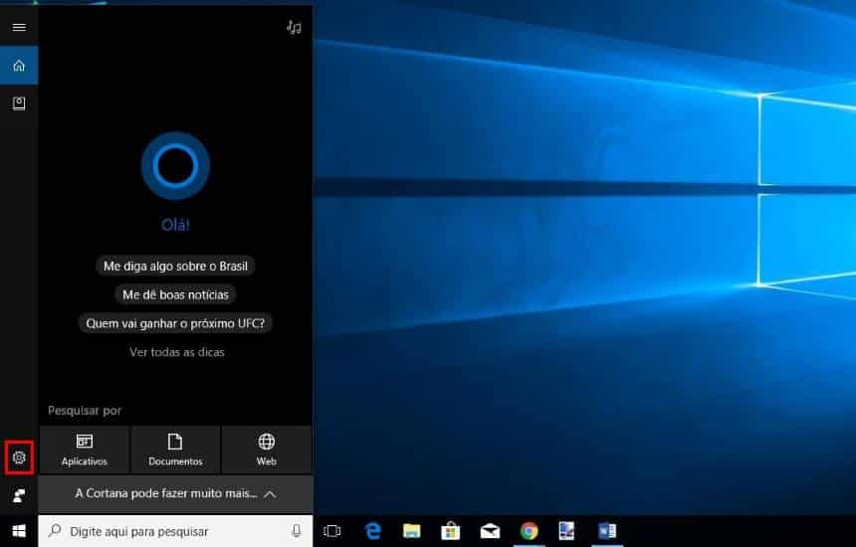Click the 'Pesquisar por' heading text

coord(85,411)
